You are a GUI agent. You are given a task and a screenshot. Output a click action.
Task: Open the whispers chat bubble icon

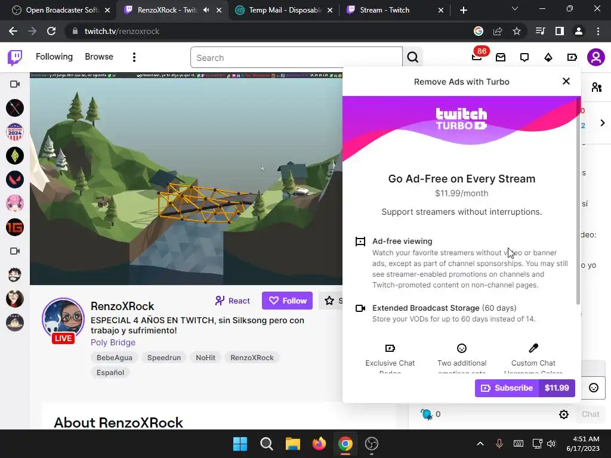524,58
